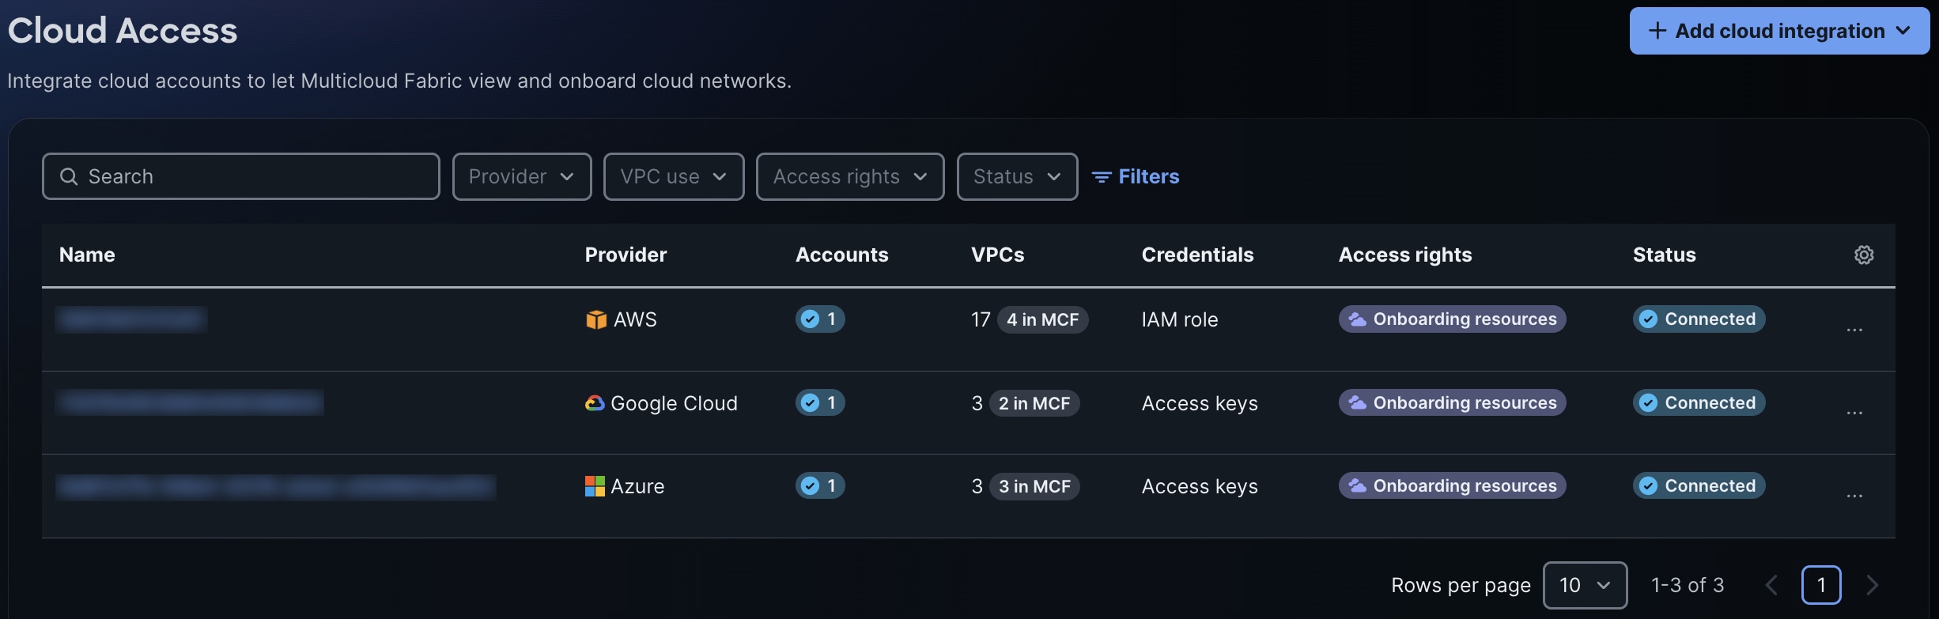The image size is (1939, 619).
Task: Open table column settings gear
Action: click(1864, 255)
